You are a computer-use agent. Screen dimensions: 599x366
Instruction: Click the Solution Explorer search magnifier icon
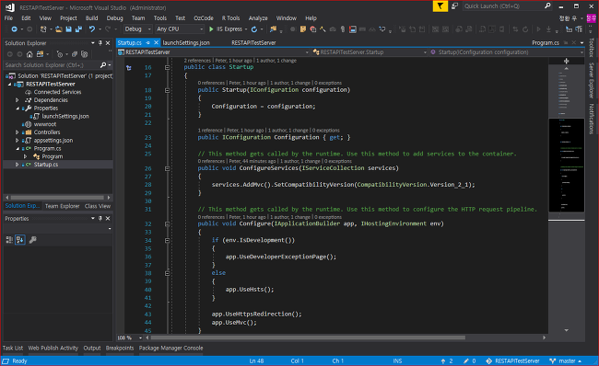pyautogui.click(x=103, y=65)
